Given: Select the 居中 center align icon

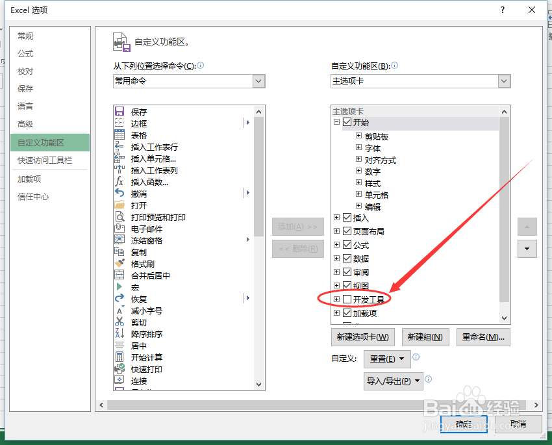Looking at the screenshot, I should 119,345.
